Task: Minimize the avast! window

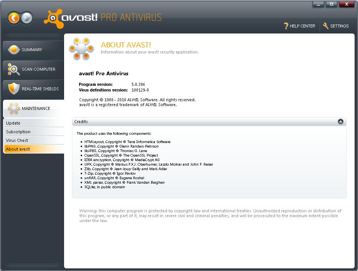Action: pos(318,5)
